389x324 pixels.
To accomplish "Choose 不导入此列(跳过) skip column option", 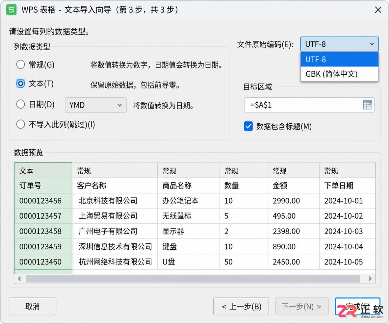I will (x=21, y=124).
